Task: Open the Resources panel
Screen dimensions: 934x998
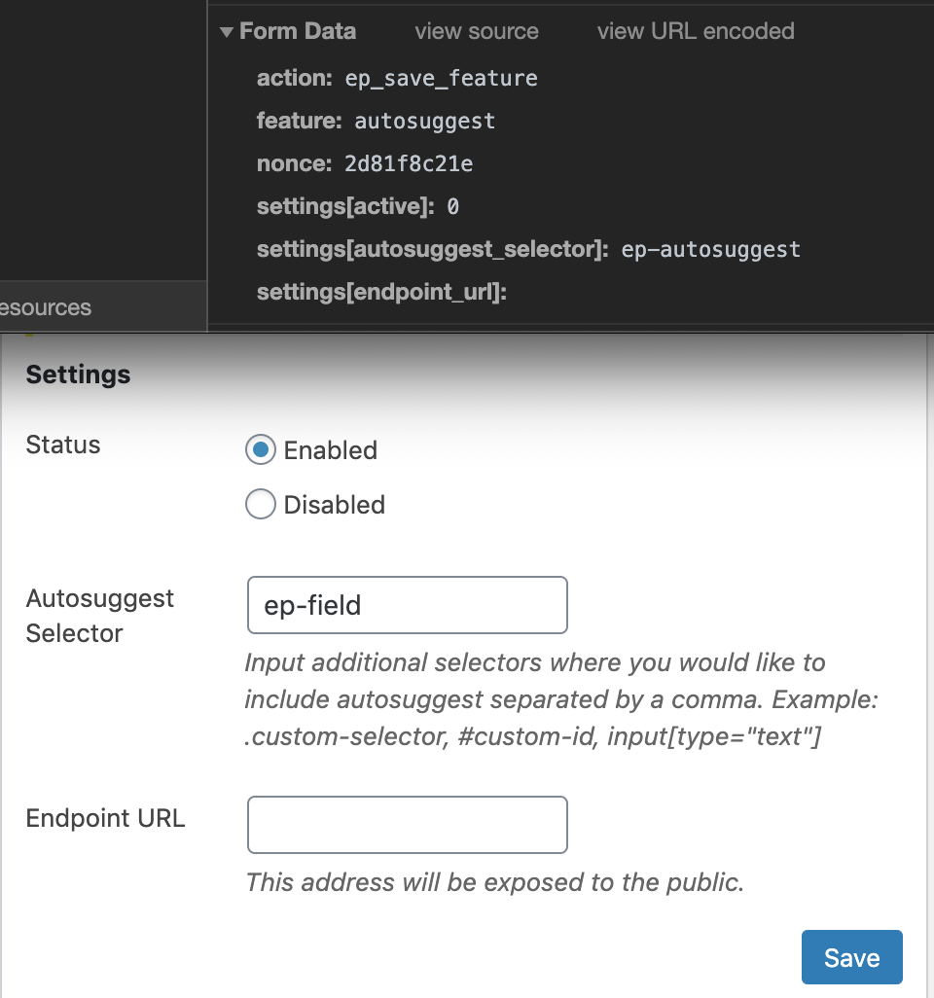Action: [x=45, y=307]
